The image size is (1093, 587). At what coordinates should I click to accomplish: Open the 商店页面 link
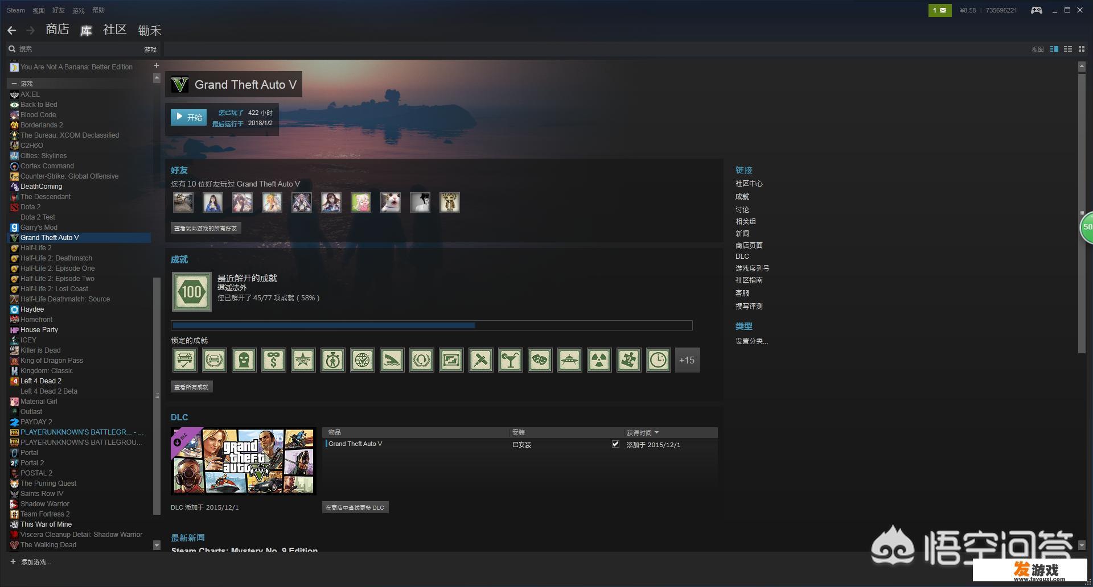749,246
